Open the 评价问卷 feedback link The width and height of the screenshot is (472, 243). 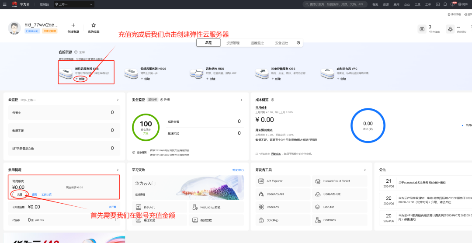455,14
